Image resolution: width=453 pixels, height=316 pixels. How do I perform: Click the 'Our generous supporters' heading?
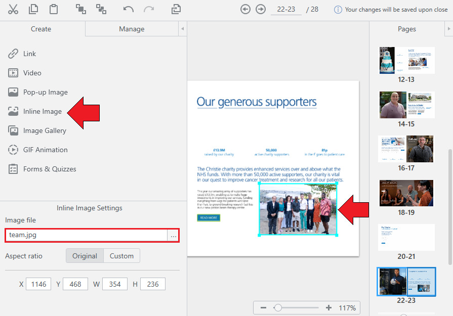coord(257,102)
